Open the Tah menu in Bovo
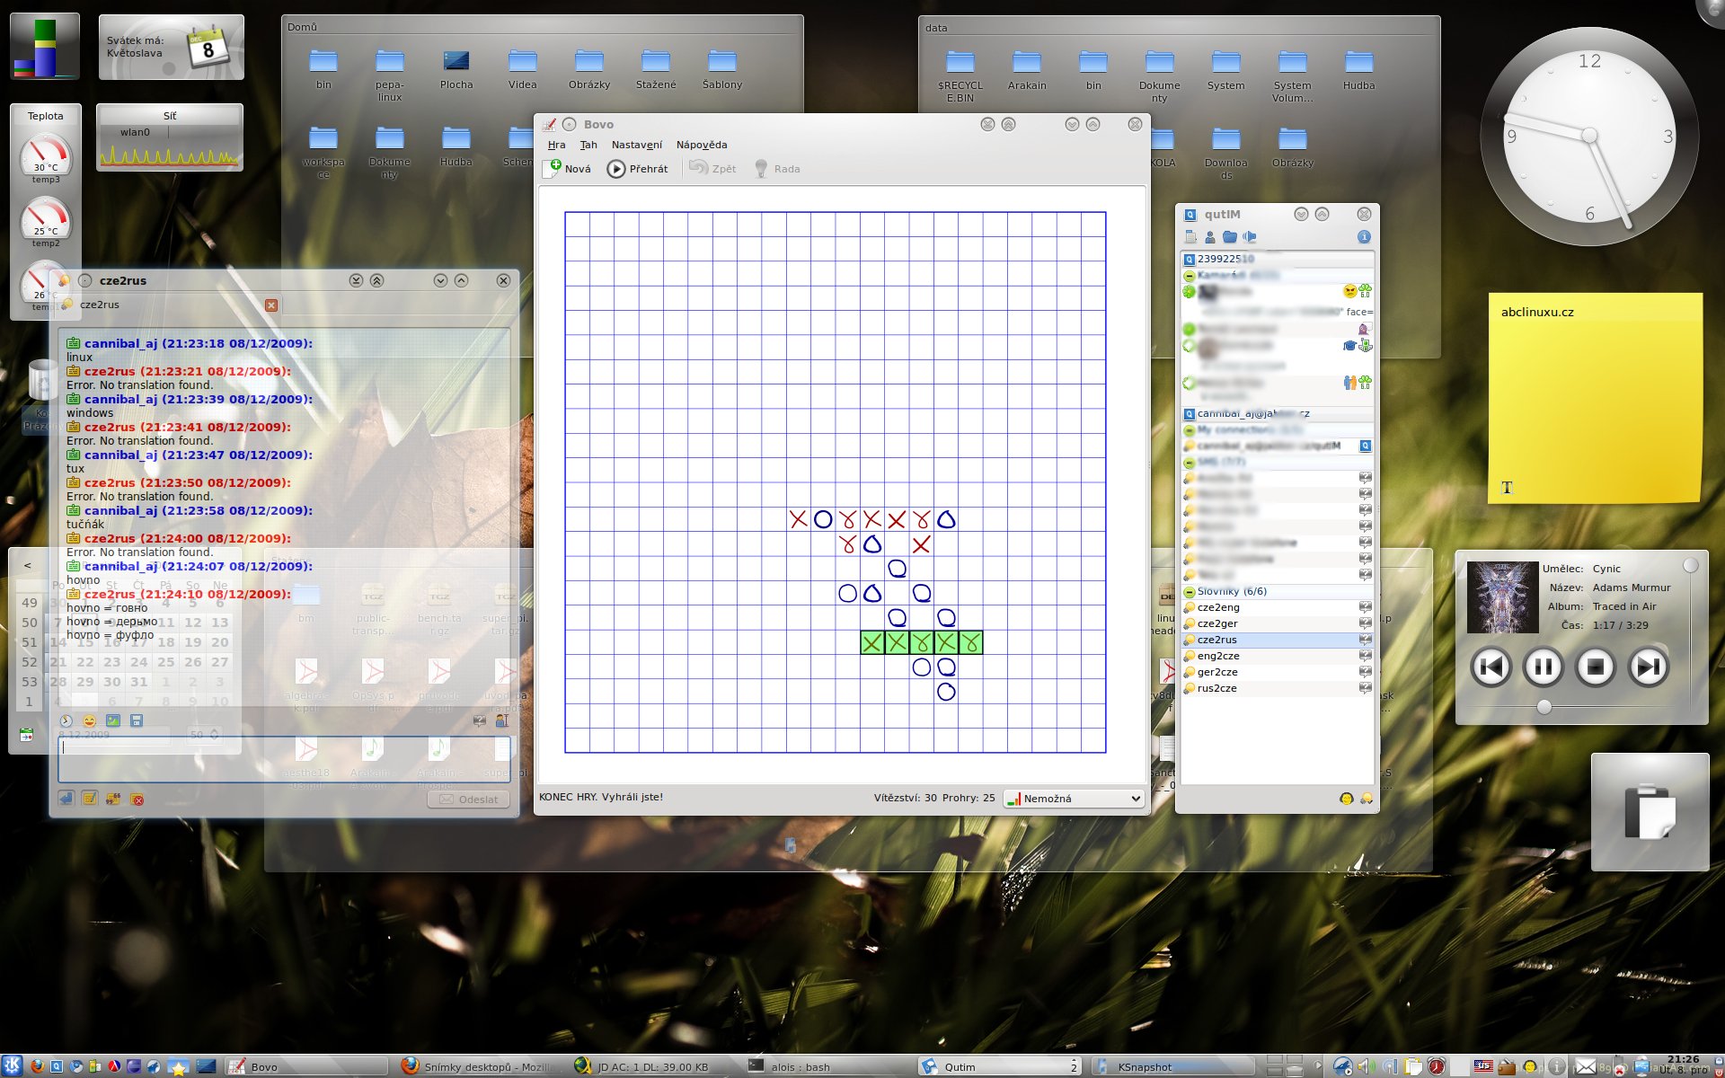 coord(588,145)
